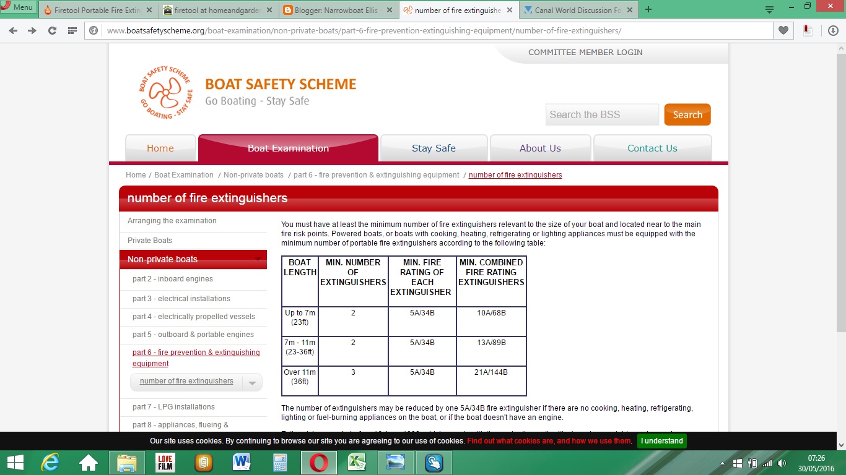This screenshot has width=846, height=475.
Task: Open File Explorer from taskbar
Action: pyautogui.click(x=127, y=463)
